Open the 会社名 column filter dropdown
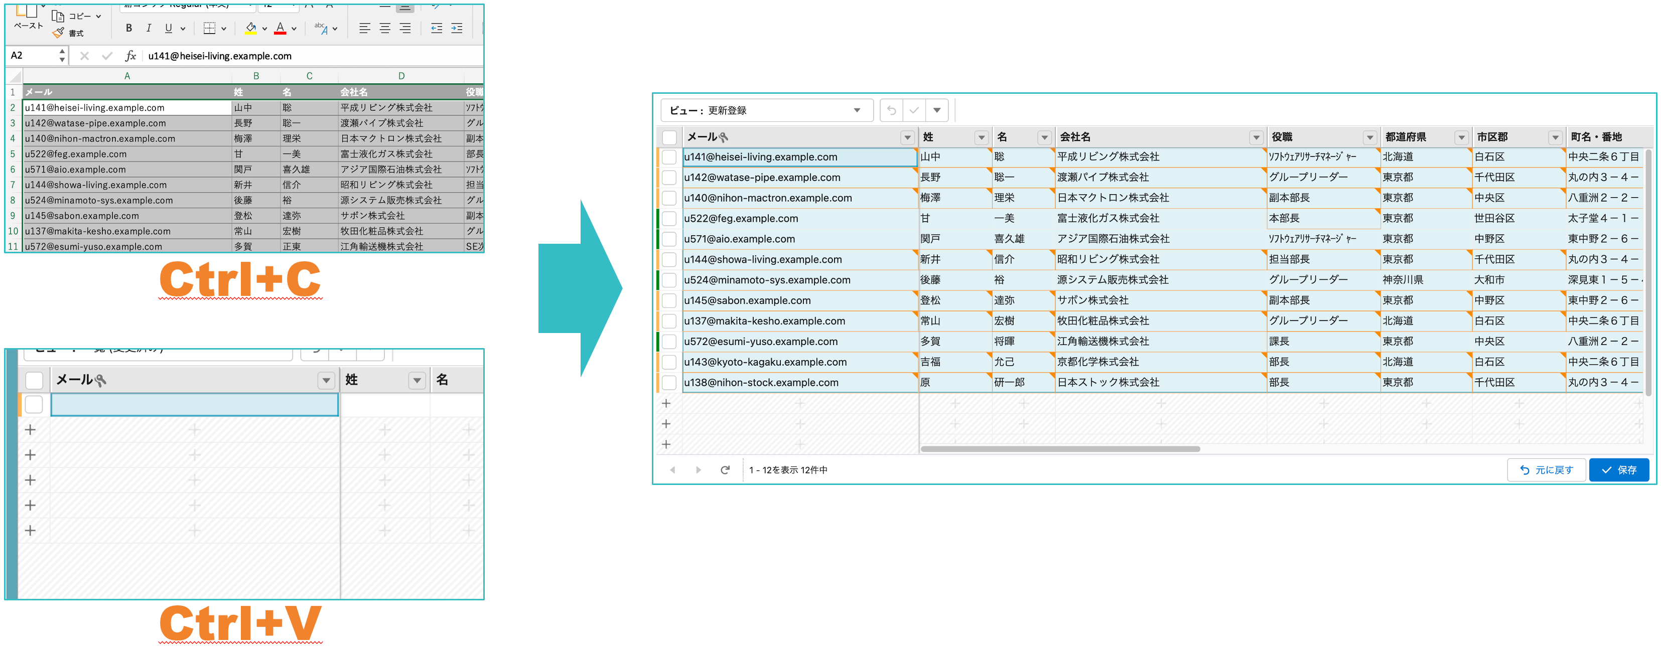1661x648 pixels. coord(1256,137)
